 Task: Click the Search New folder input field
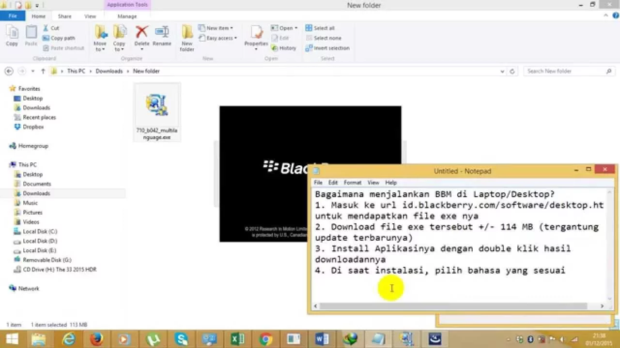click(x=570, y=71)
